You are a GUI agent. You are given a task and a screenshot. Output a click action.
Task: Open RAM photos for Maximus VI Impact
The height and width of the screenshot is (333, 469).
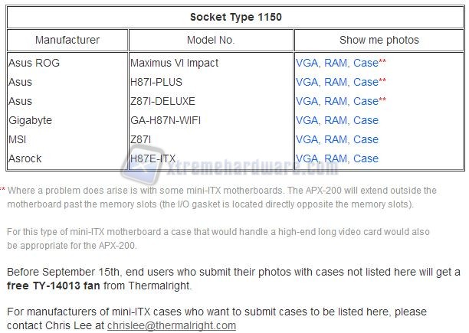point(336,63)
